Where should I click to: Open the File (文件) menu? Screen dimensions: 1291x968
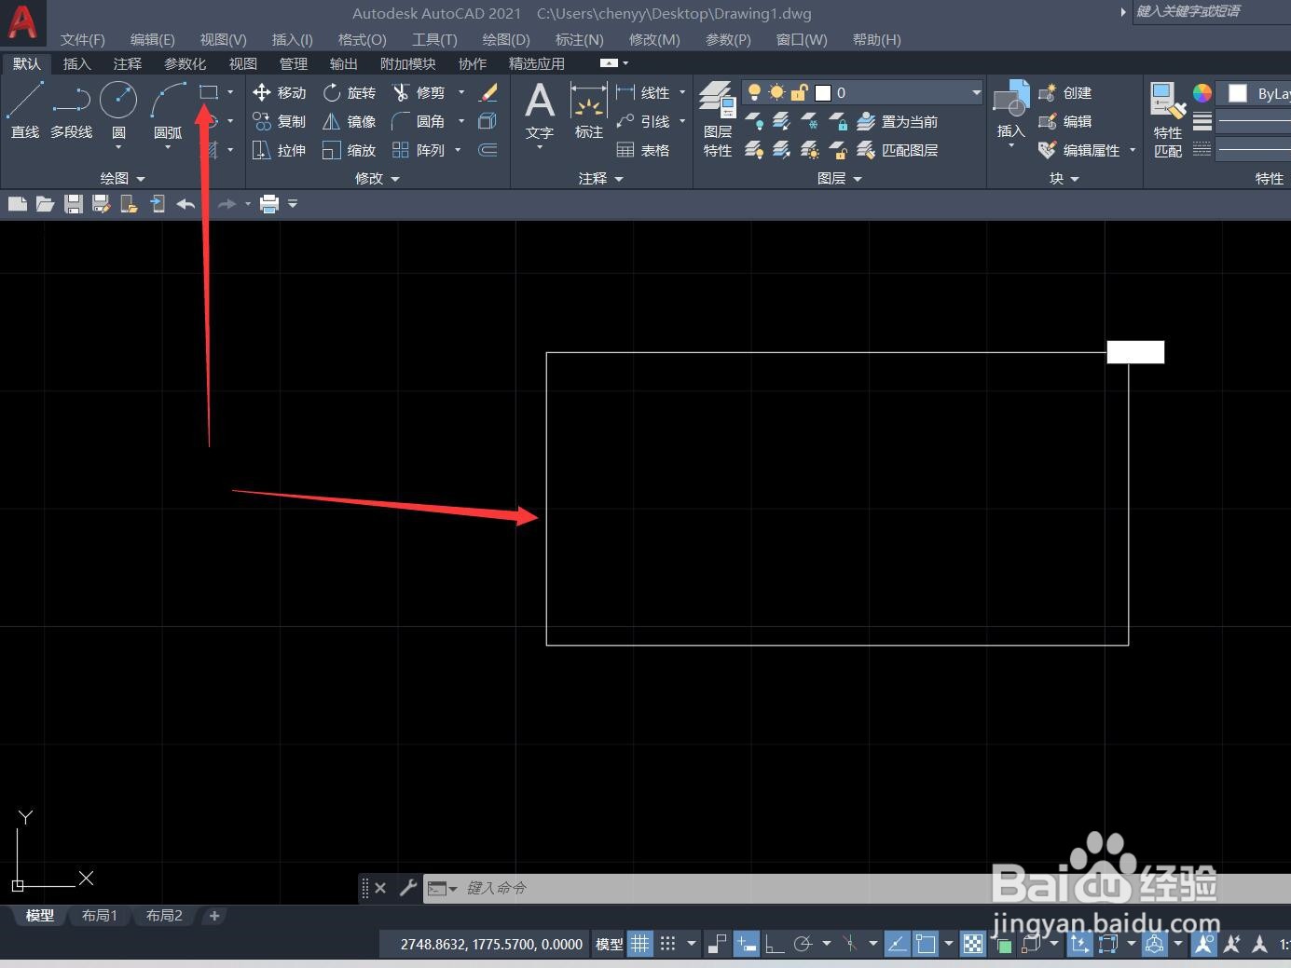tap(83, 39)
